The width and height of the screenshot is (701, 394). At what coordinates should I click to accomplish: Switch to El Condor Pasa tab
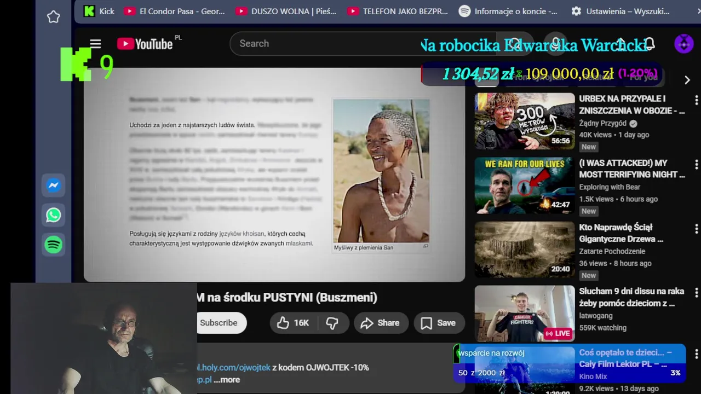[x=175, y=11]
